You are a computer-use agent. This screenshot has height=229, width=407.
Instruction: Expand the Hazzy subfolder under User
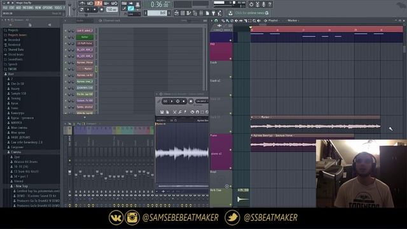pos(15,88)
